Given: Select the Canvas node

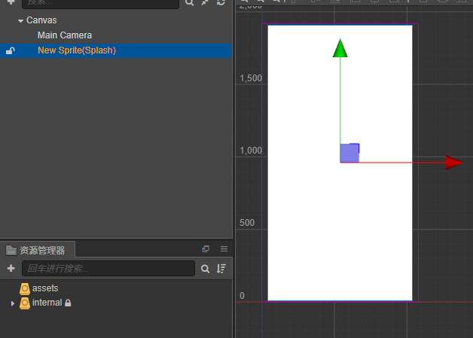Looking at the screenshot, I should 41,20.
